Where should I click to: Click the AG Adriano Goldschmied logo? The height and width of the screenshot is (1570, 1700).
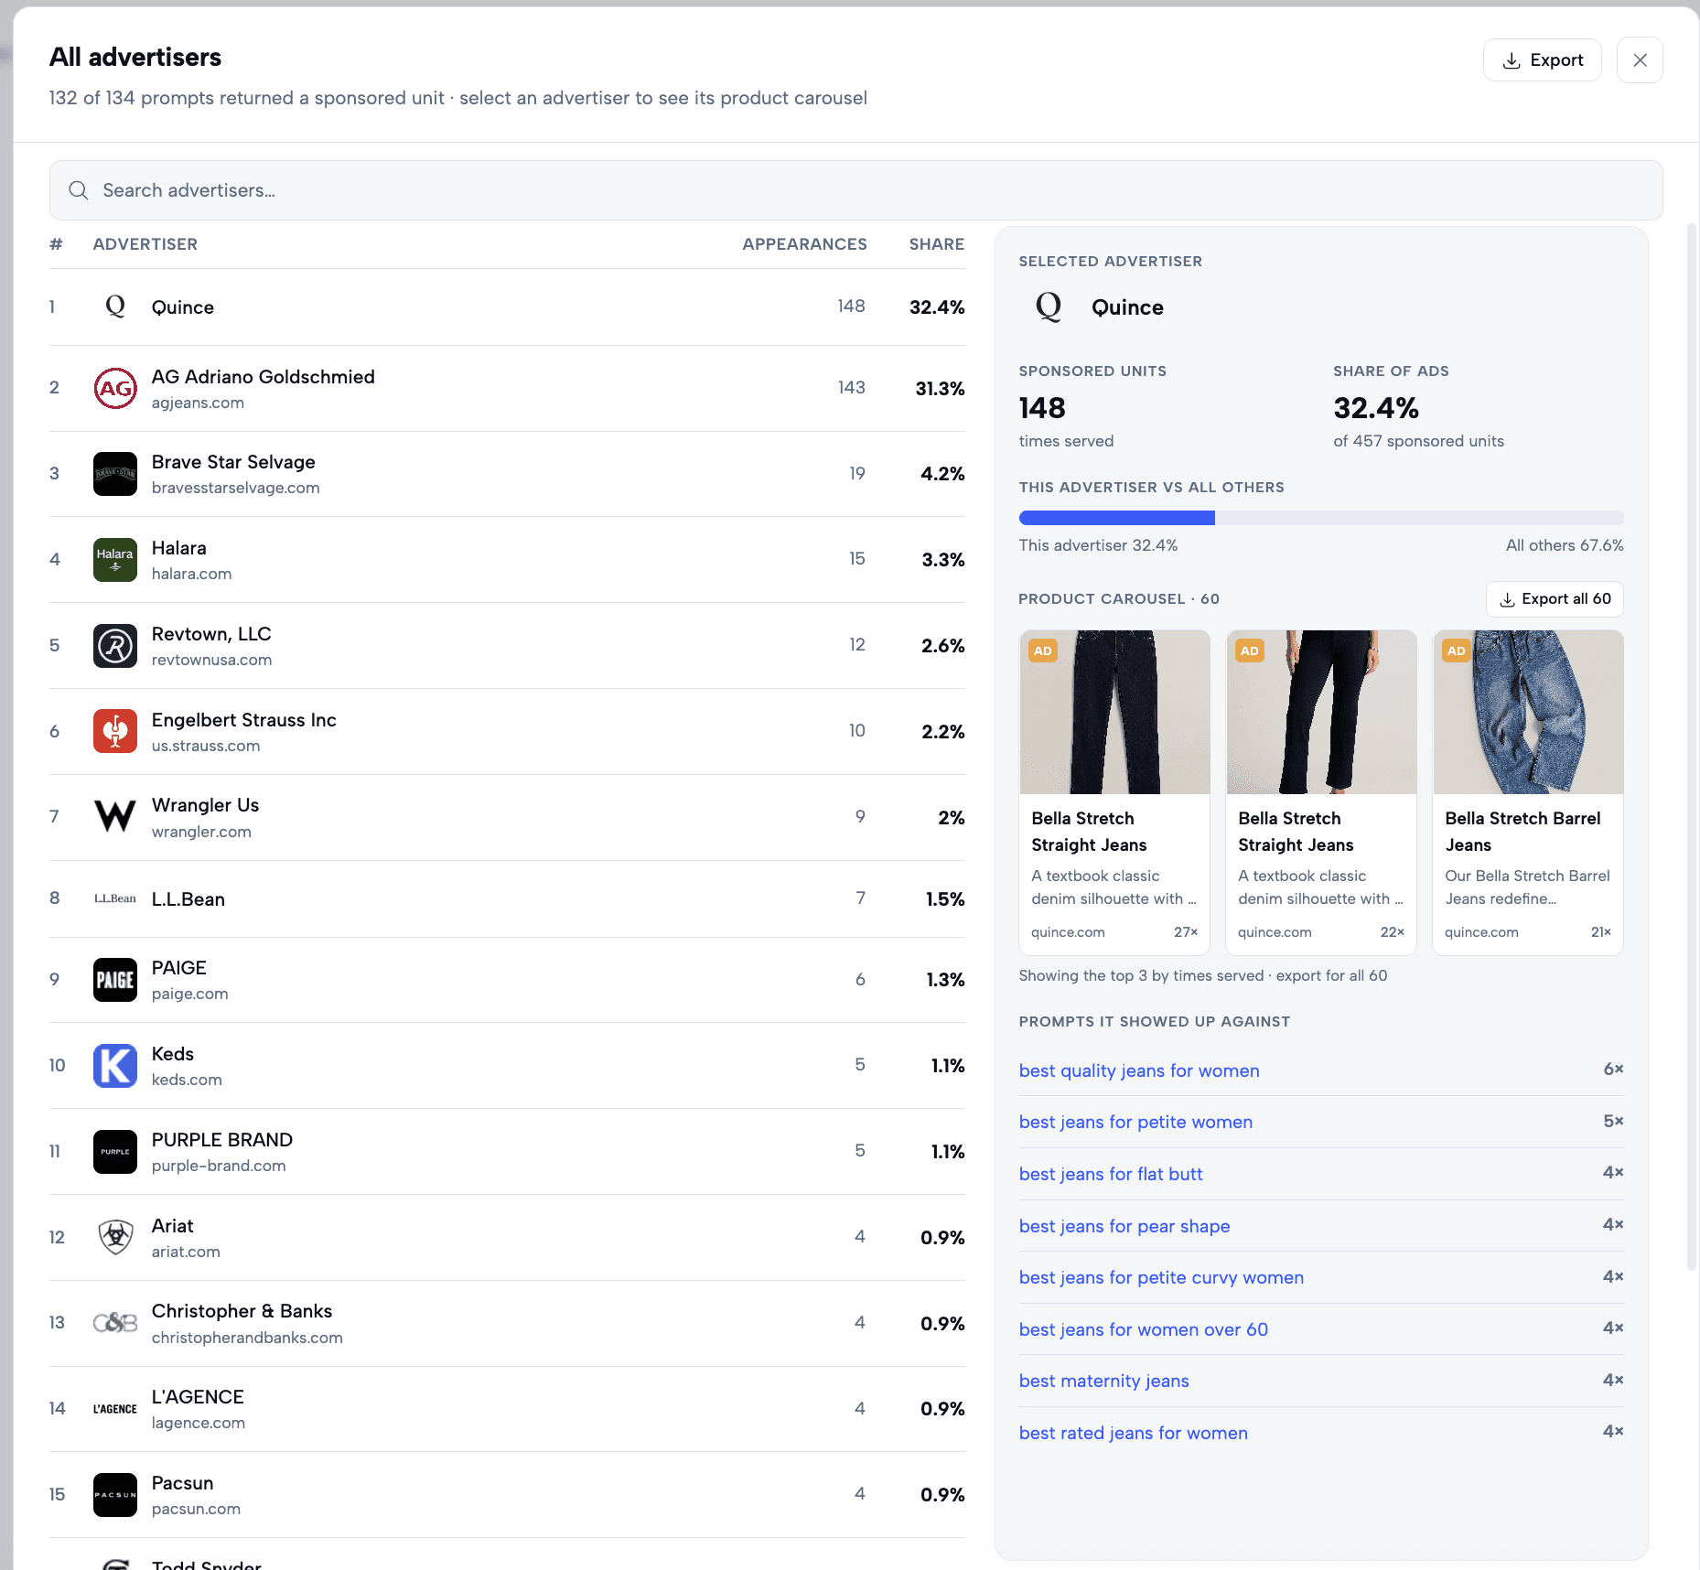115,388
